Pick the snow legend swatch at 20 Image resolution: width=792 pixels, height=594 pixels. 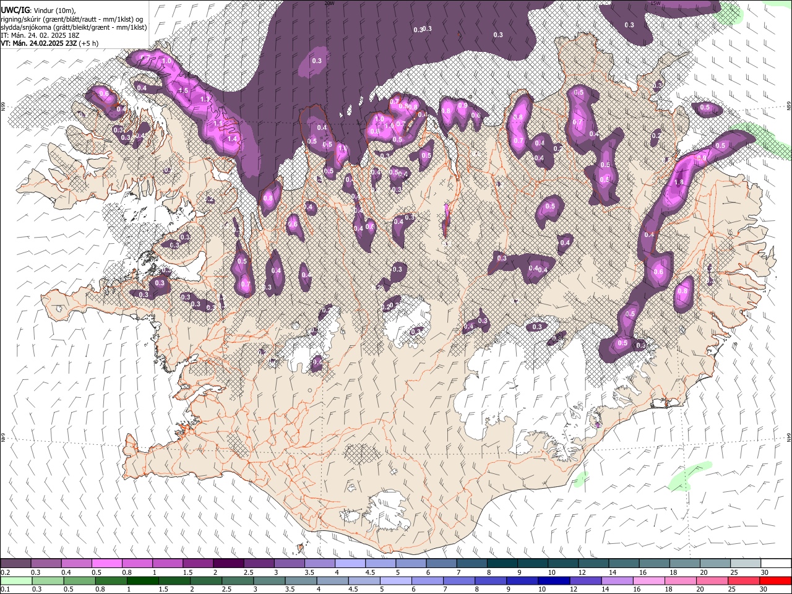pyautogui.click(x=715, y=564)
